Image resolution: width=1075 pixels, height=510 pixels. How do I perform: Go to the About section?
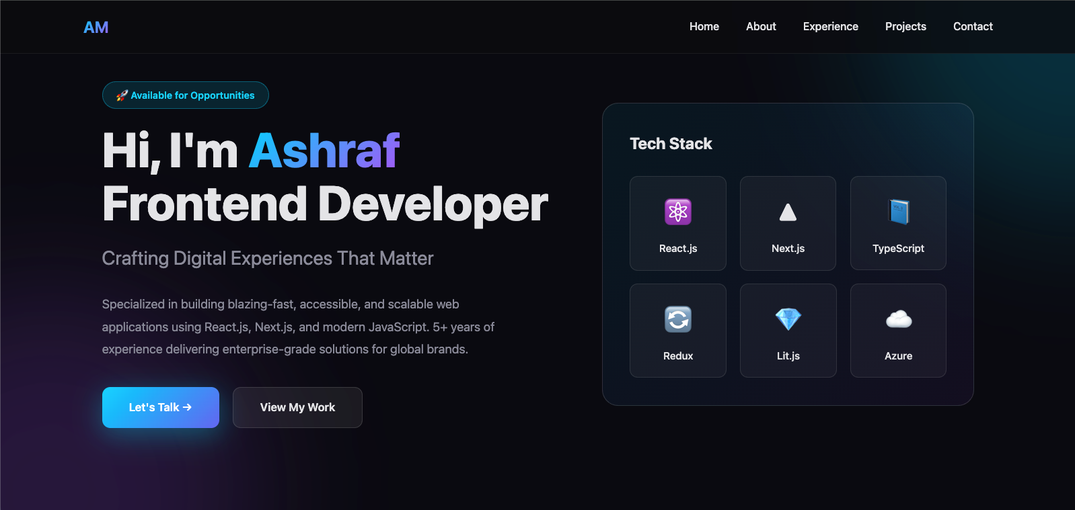coord(761,26)
